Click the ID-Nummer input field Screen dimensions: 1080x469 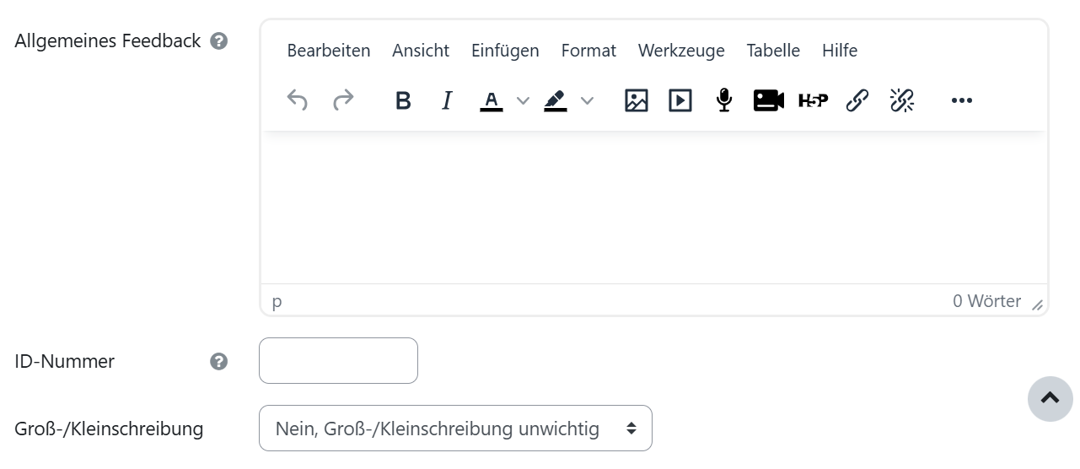point(338,361)
